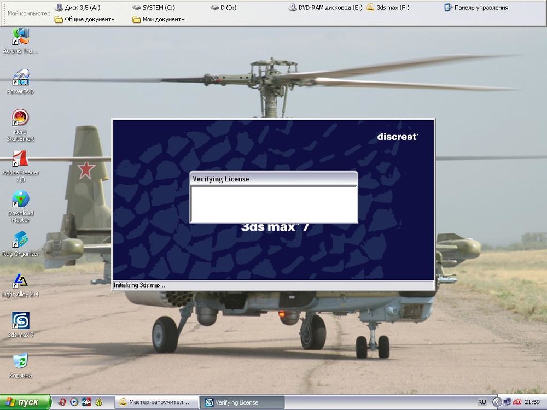Screen dimensions: 547x410
Task: Click the red quick launch icon next to Start
Action: 62,402
